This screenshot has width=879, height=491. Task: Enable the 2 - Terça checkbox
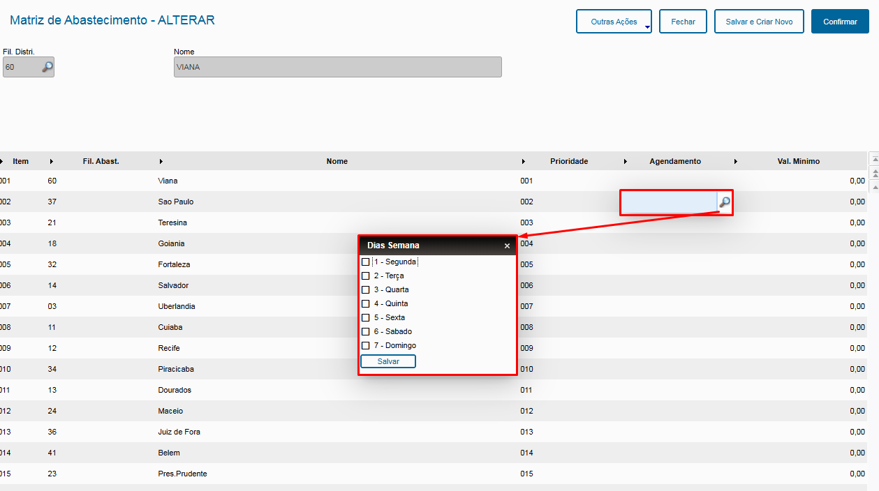pos(365,276)
